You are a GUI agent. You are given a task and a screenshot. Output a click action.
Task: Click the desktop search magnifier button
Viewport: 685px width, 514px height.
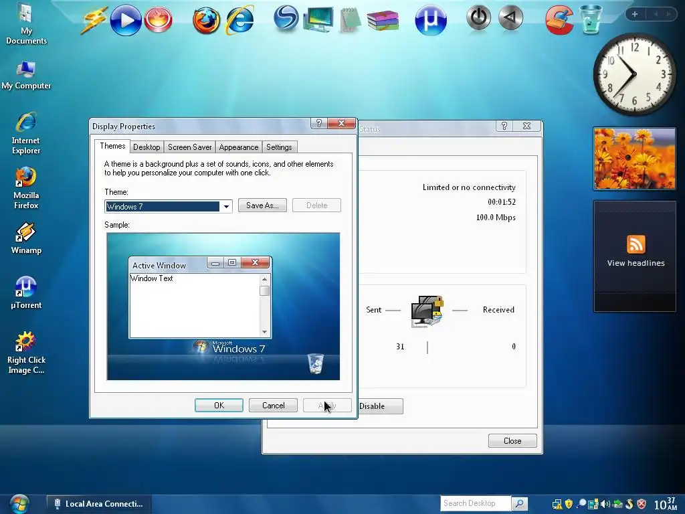[x=519, y=503]
